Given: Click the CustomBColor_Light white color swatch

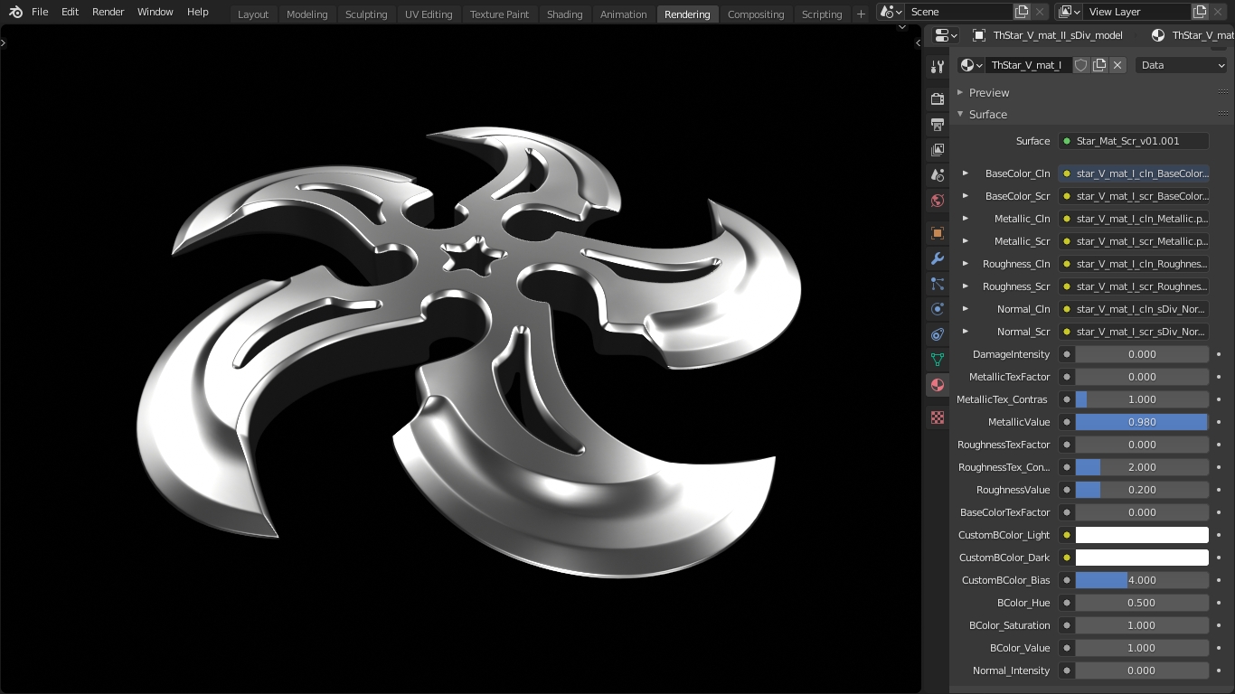Looking at the screenshot, I should coord(1142,535).
